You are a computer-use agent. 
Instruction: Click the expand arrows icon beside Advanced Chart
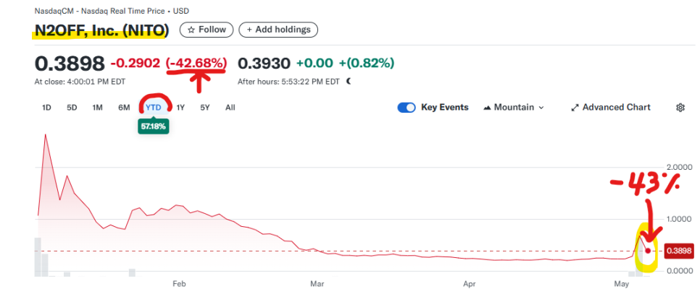click(x=575, y=108)
